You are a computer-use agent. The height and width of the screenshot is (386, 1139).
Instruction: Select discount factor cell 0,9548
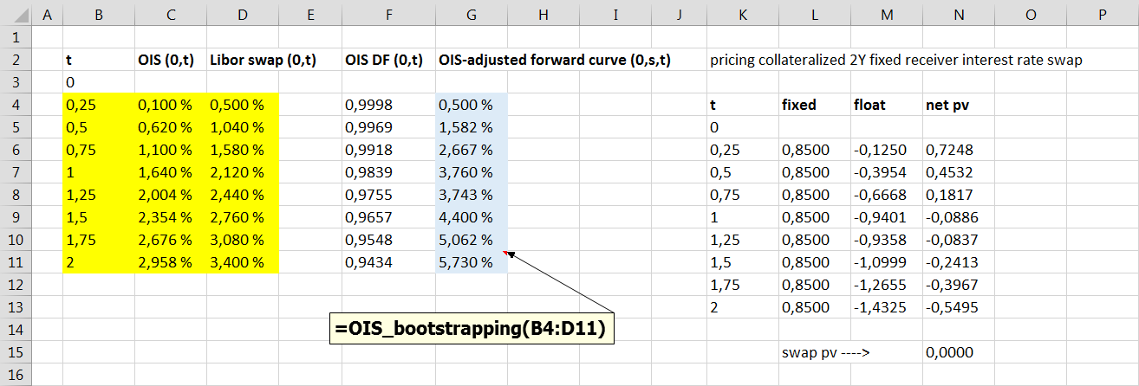pos(387,240)
